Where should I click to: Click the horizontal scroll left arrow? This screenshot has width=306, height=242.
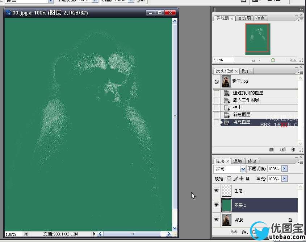coord(100,234)
